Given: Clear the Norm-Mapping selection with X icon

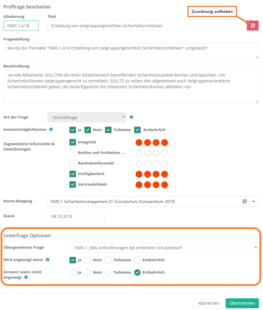Looking at the screenshot, I should [244, 201].
